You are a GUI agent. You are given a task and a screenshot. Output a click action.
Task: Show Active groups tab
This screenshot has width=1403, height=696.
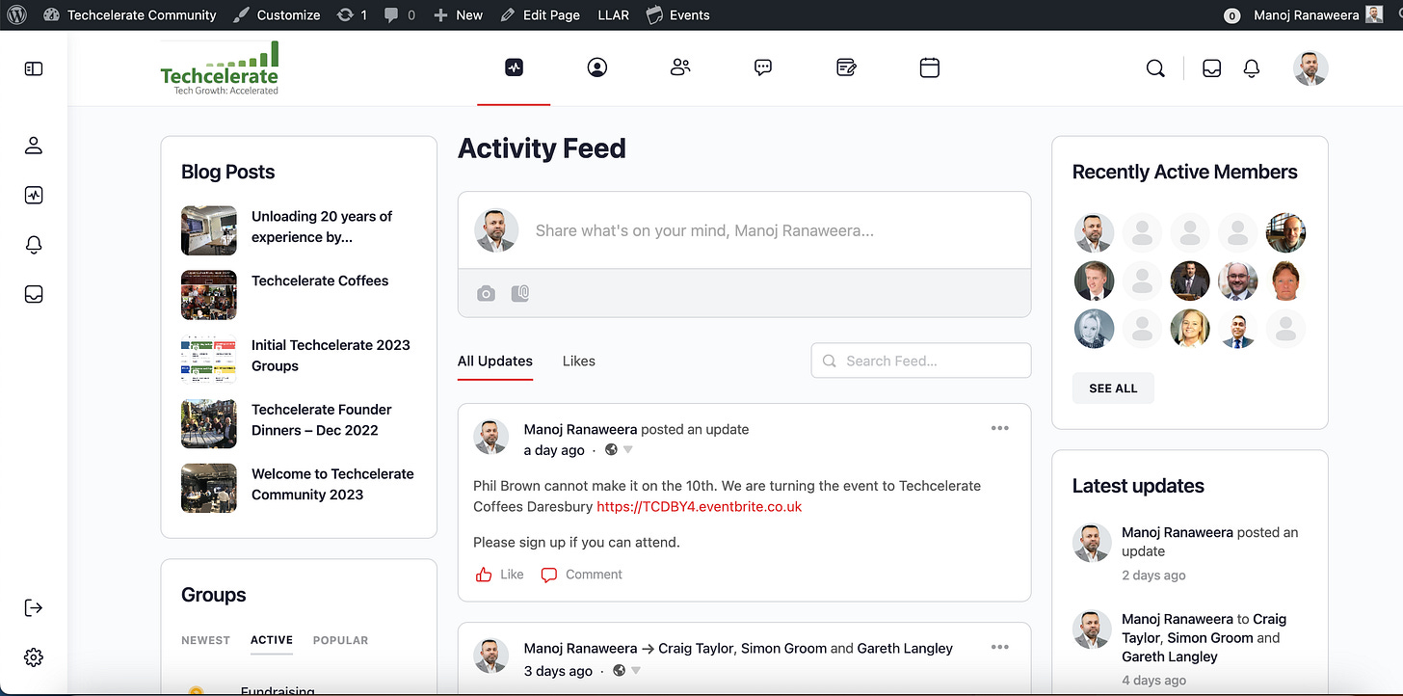click(x=272, y=640)
